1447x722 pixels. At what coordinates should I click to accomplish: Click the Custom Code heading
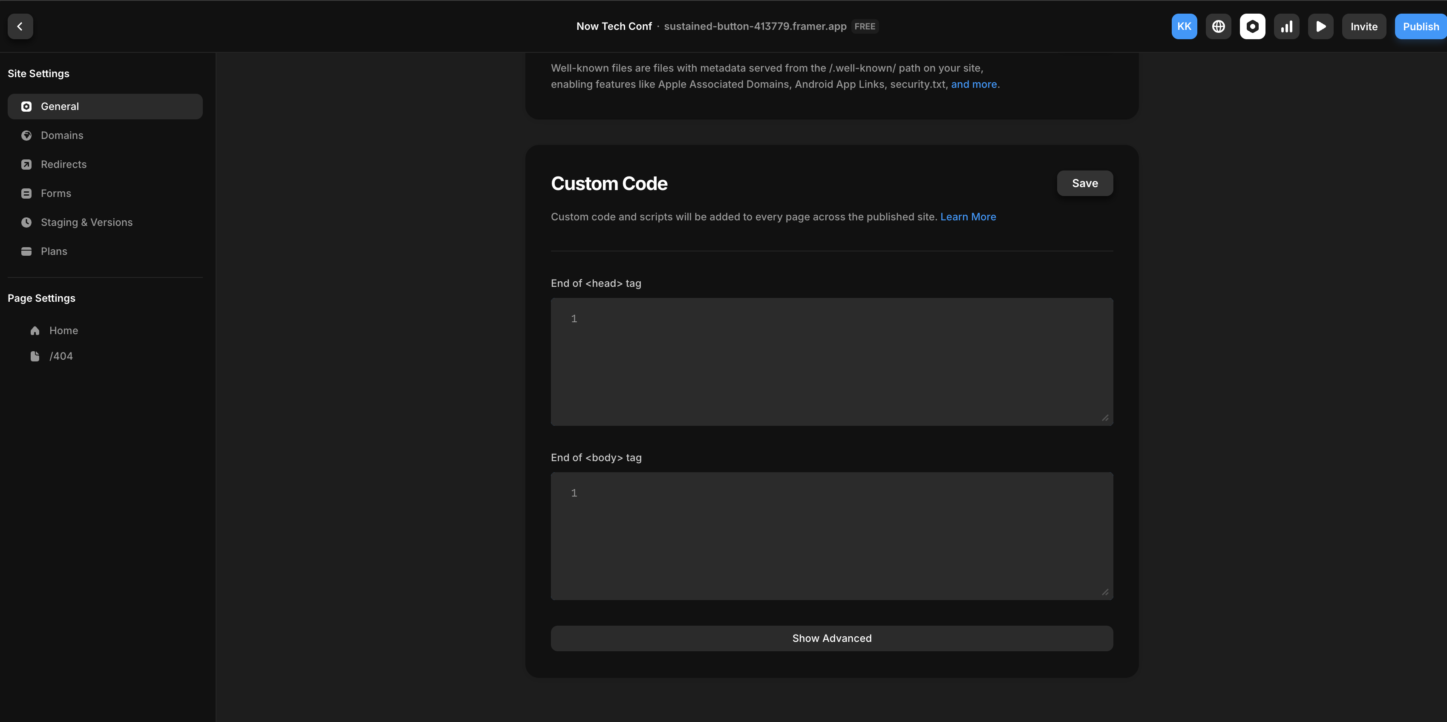pyautogui.click(x=609, y=184)
